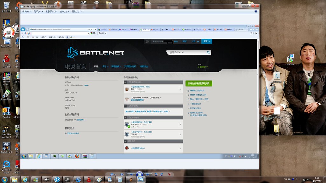Click the 電子郵件(E) email button
The width and height of the screenshot is (326, 183).
pyautogui.click(x=51, y=12)
